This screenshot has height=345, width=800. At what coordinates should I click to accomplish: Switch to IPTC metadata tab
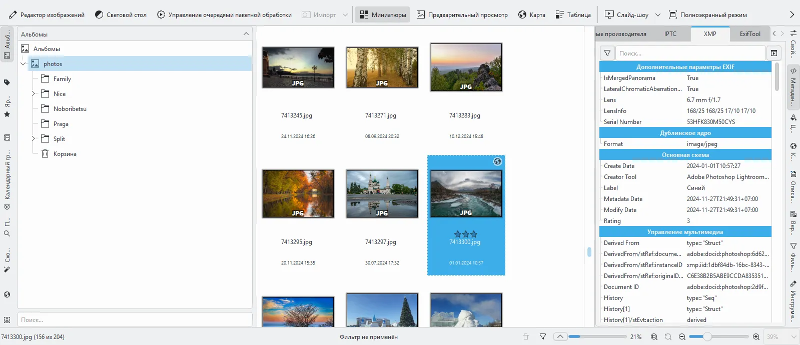pyautogui.click(x=670, y=34)
